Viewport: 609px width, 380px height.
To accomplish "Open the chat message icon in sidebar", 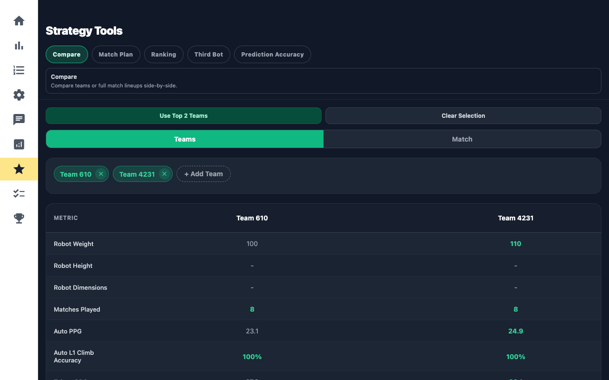I will (19, 120).
